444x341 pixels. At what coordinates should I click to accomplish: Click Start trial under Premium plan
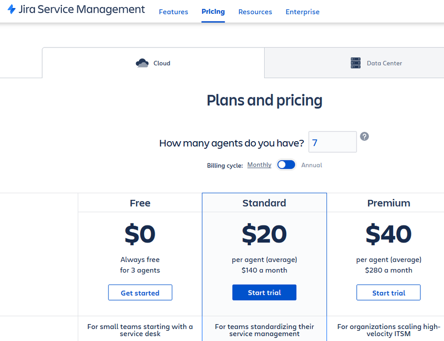click(388, 293)
